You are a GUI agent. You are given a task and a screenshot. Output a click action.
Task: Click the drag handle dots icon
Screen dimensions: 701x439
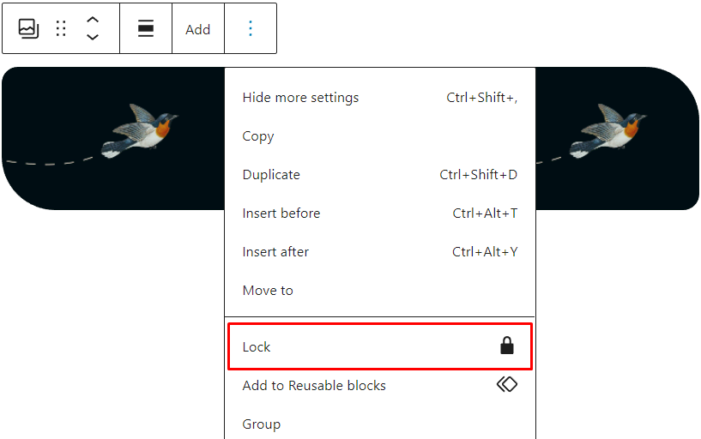(x=61, y=29)
